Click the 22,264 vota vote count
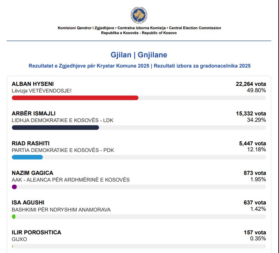The image size is (279, 253). 251,84
